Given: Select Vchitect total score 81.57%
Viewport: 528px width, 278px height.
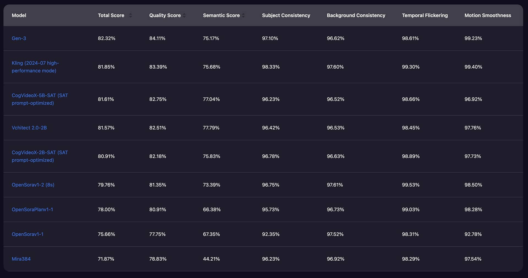Looking at the screenshot, I should 106,128.
